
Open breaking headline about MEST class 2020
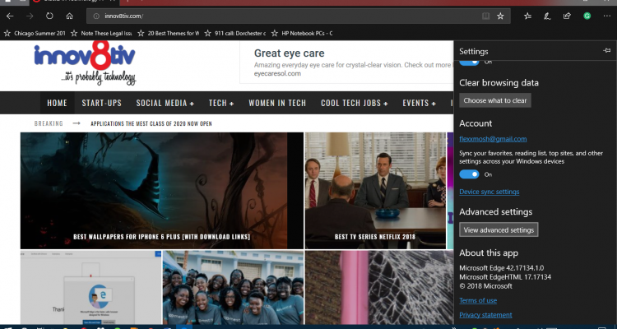click(151, 123)
